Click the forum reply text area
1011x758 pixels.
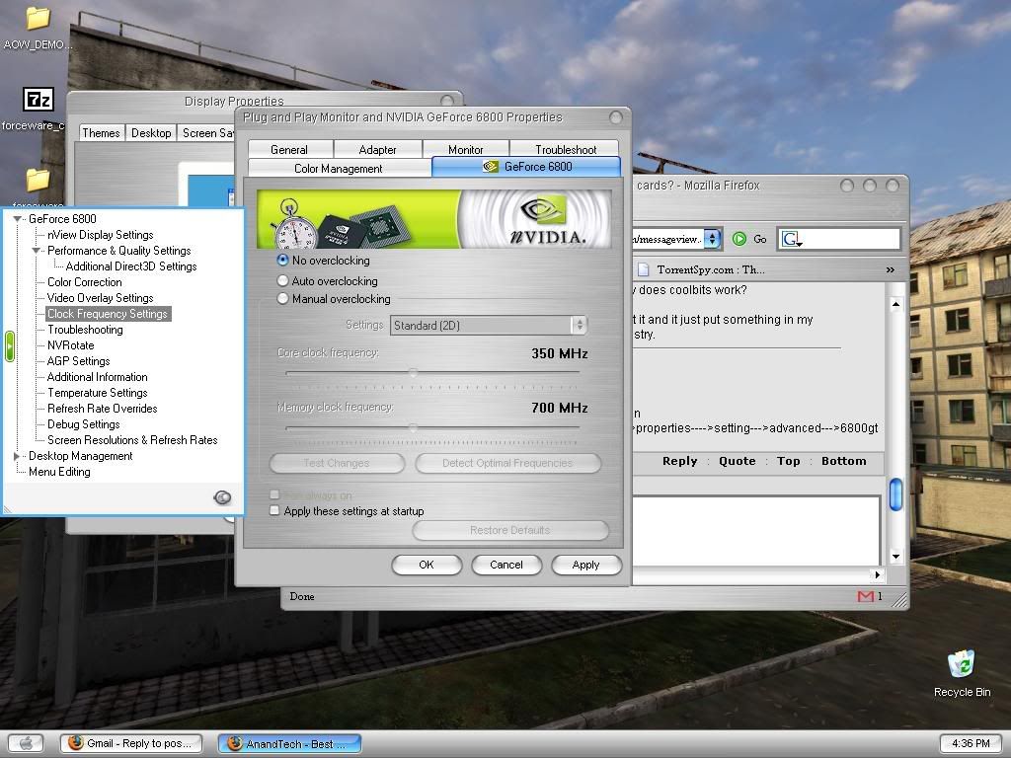(756, 530)
